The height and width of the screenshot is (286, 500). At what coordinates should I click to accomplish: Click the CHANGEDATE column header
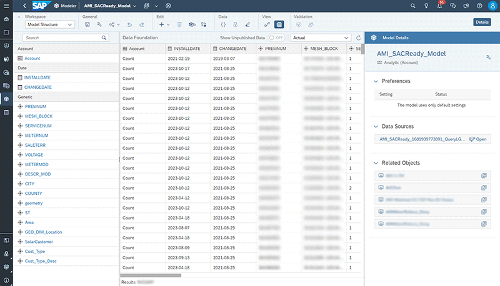click(231, 48)
